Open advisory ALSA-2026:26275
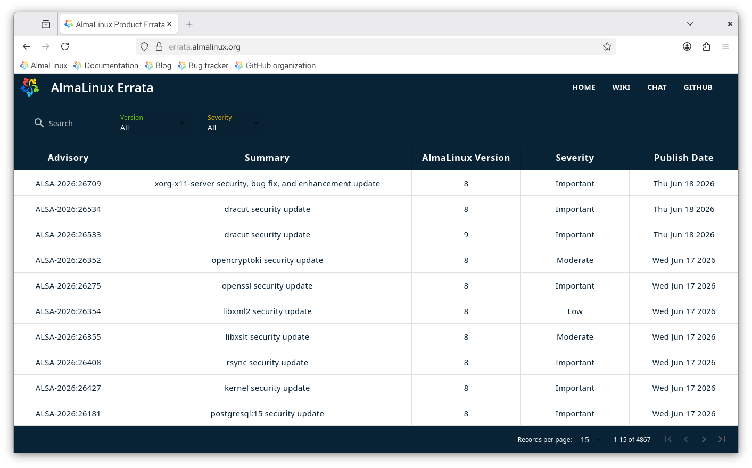 click(68, 286)
